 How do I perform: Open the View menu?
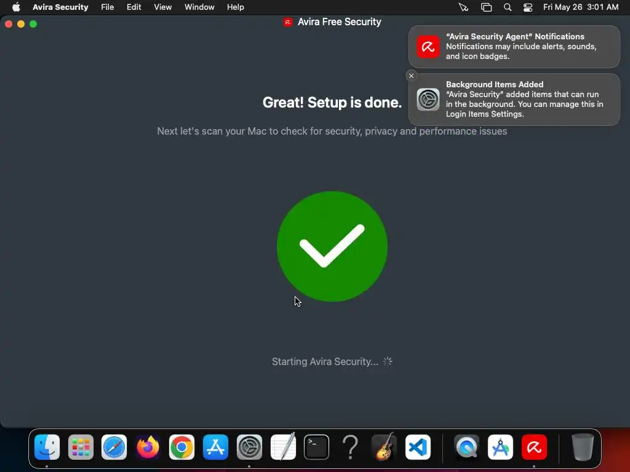tap(162, 7)
